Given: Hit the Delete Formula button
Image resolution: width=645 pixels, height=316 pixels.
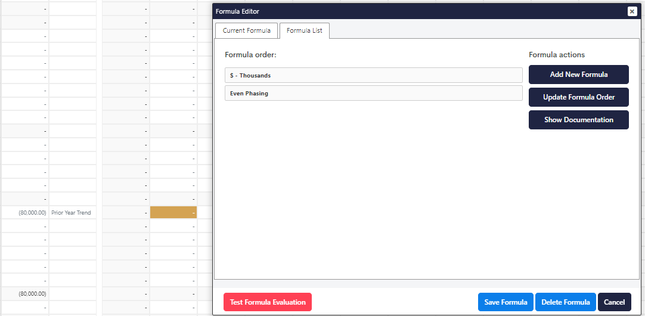Looking at the screenshot, I should [565, 302].
